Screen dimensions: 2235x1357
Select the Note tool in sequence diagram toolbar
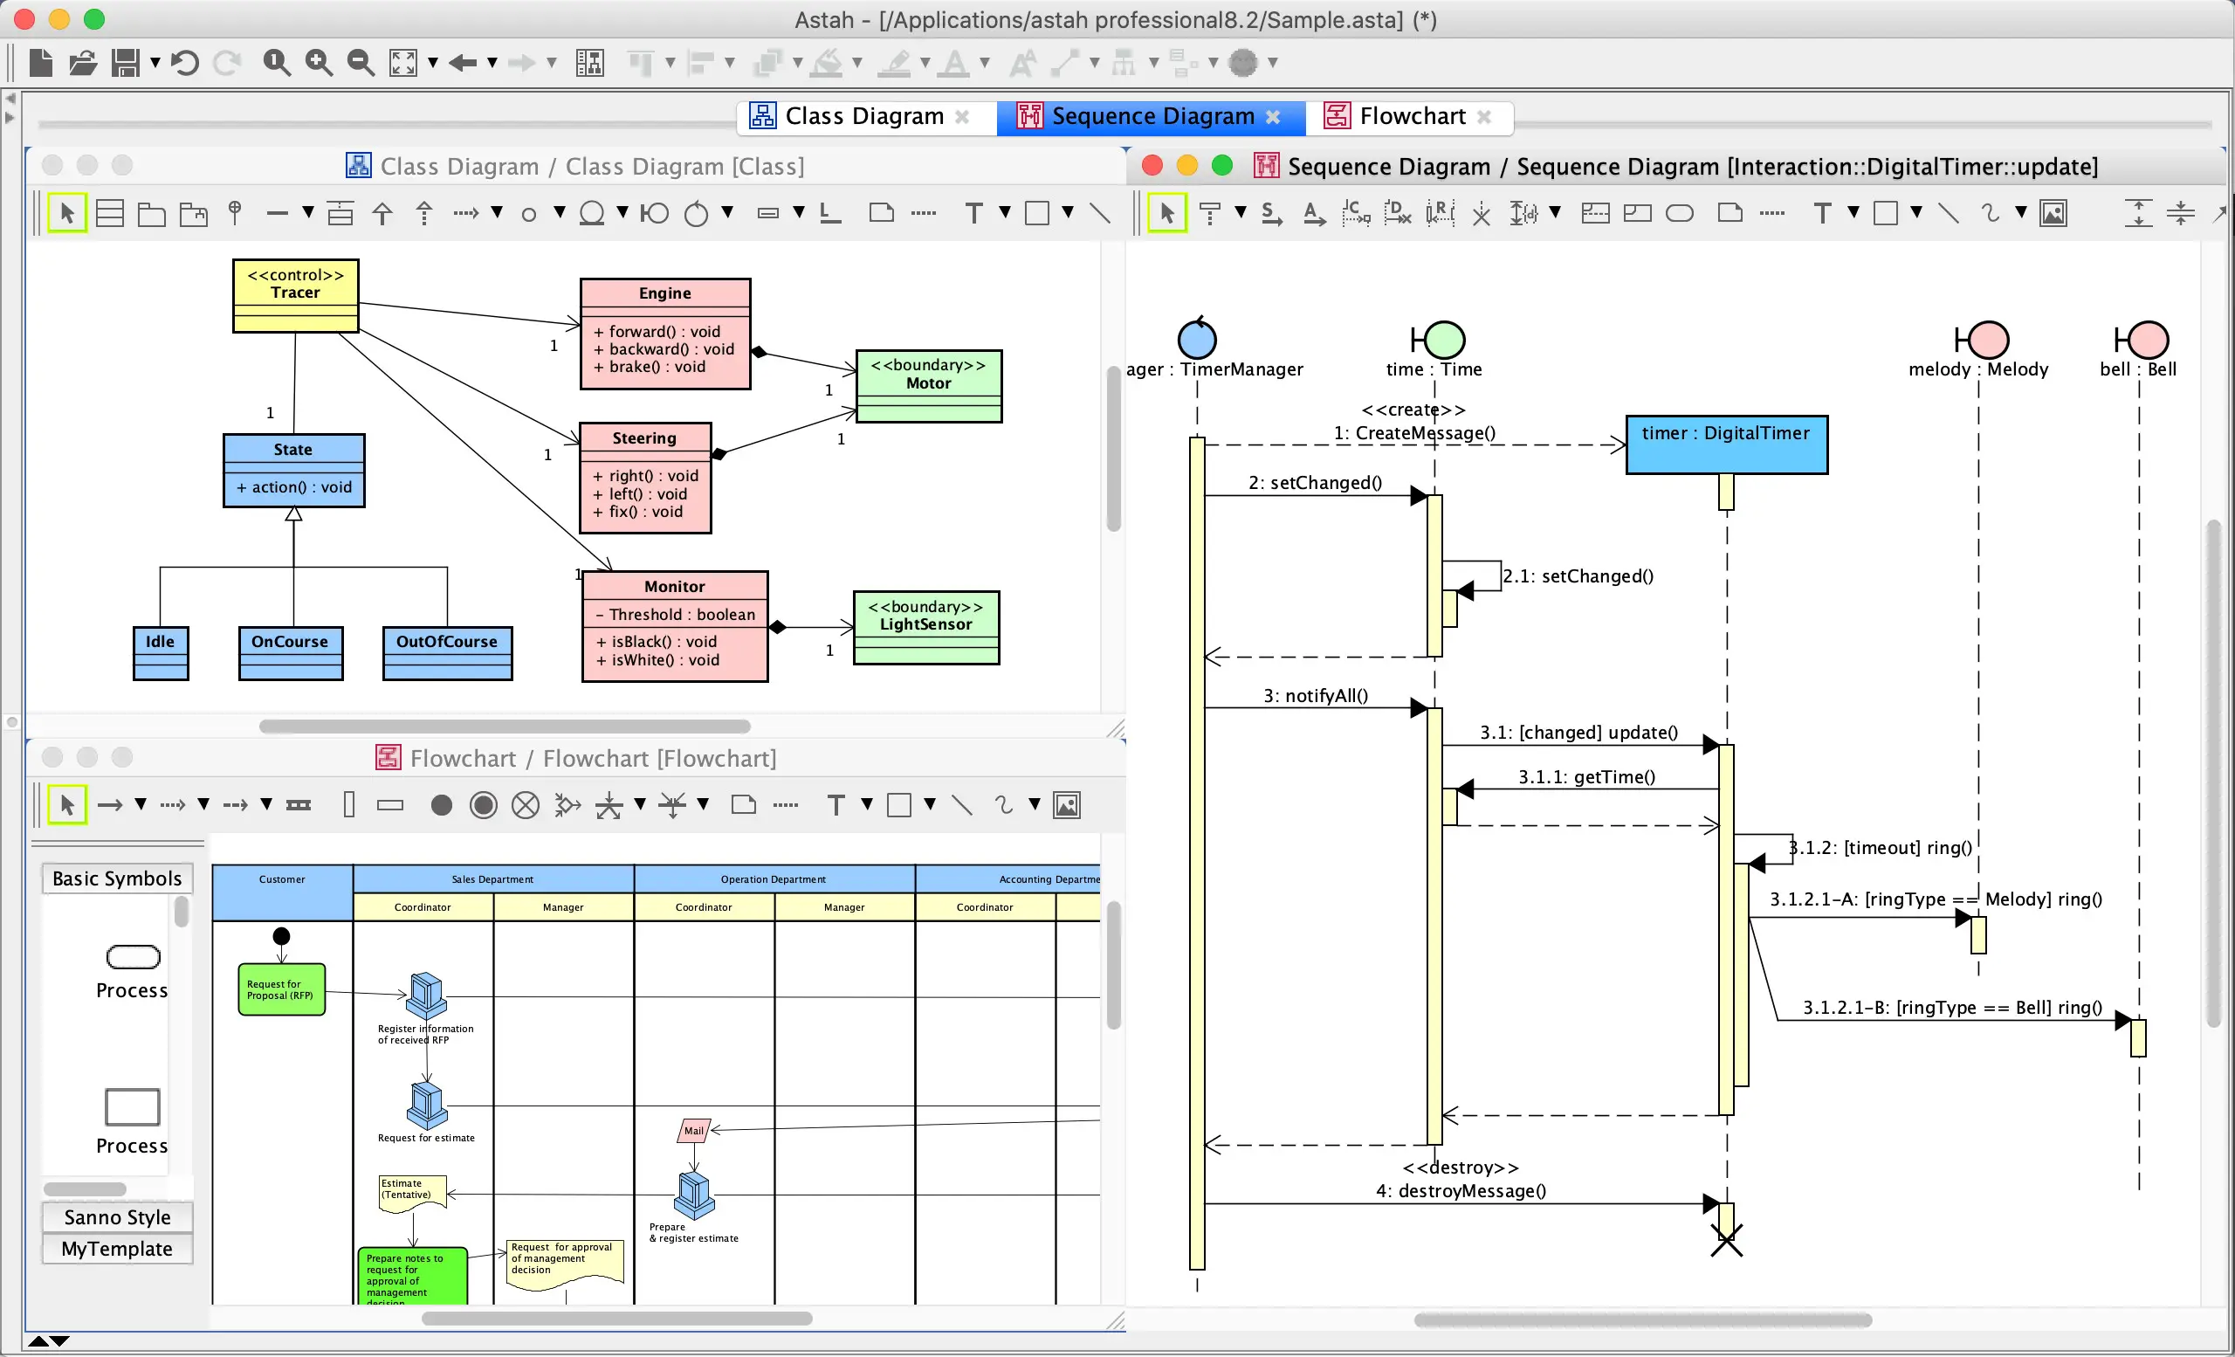click(x=1730, y=214)
